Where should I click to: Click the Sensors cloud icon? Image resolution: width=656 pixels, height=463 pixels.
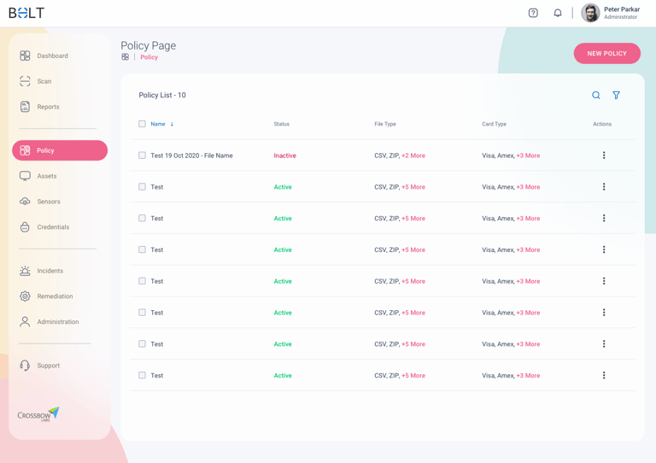click(25, 202)
